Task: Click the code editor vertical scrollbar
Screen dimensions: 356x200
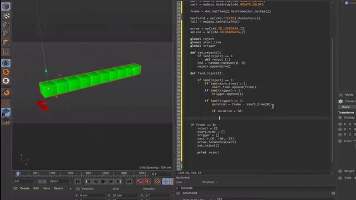Action: (x=333, y=100)
